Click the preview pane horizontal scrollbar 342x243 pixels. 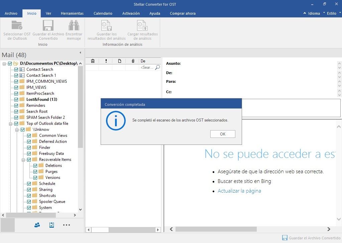[x=216, y=229]
